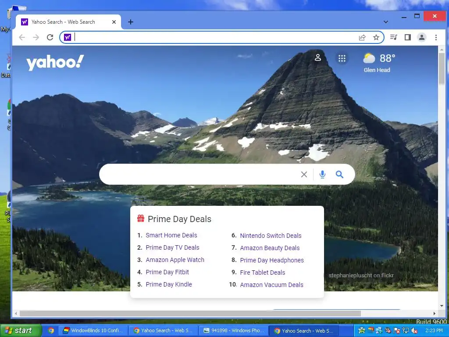Viewport: 449px width, 337px height.
Task: Launch Chrome from the quick launch icon
Action: pos(51,331)
